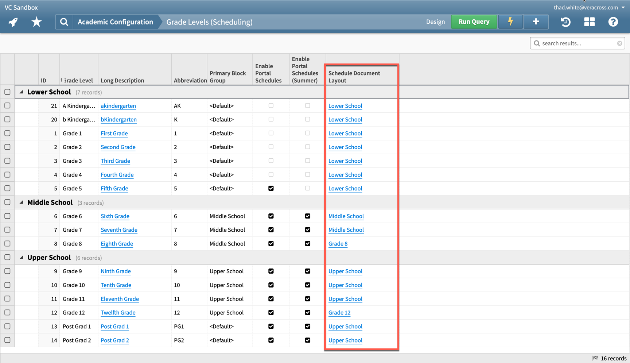Click the lightning bolt quick actions icon
This screenshot has height=363, width=630.
coord(510,22)
